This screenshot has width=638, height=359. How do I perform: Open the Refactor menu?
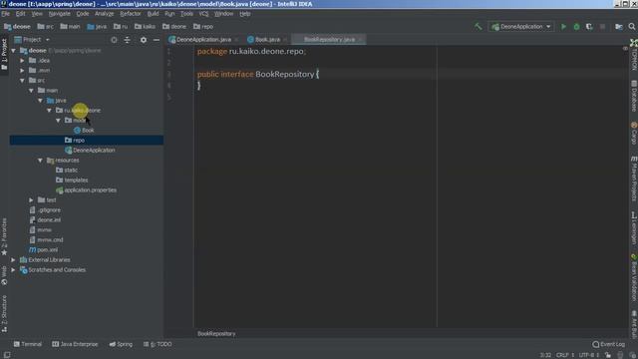click(131, 14)
